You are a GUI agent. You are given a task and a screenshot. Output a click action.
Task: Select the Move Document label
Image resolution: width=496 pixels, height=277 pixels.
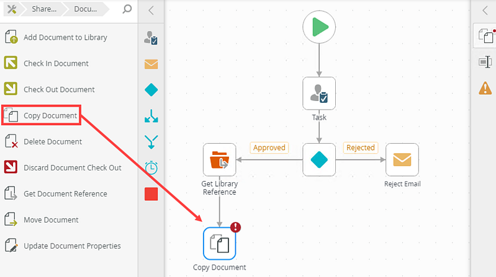pyautogui.click(x=51, y=220)
